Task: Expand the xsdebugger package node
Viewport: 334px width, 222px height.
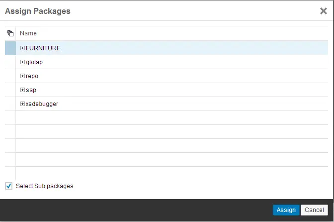Action: tap(22, 104)
